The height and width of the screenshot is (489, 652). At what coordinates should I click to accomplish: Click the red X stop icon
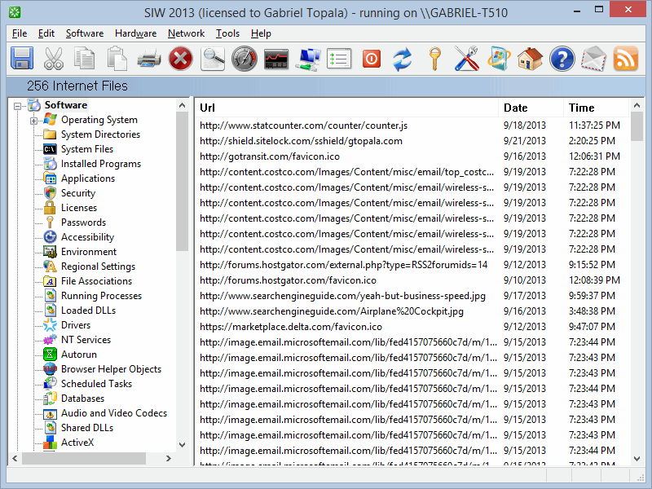180,59
